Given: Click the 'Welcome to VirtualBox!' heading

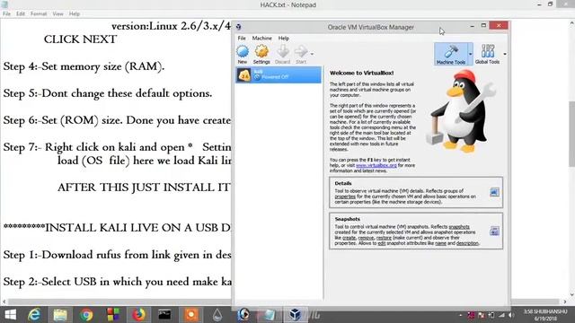Looking at the screenshot, I should [361, 73].
